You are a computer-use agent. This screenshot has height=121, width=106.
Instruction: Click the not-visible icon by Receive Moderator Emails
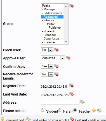[56, 74]
